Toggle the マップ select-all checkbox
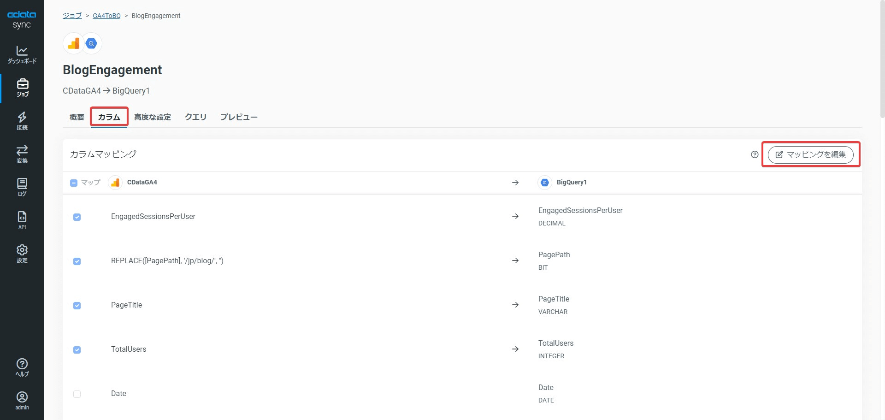Image resolution: width=885 pixels, height=420 pixels. click(74, 183)
